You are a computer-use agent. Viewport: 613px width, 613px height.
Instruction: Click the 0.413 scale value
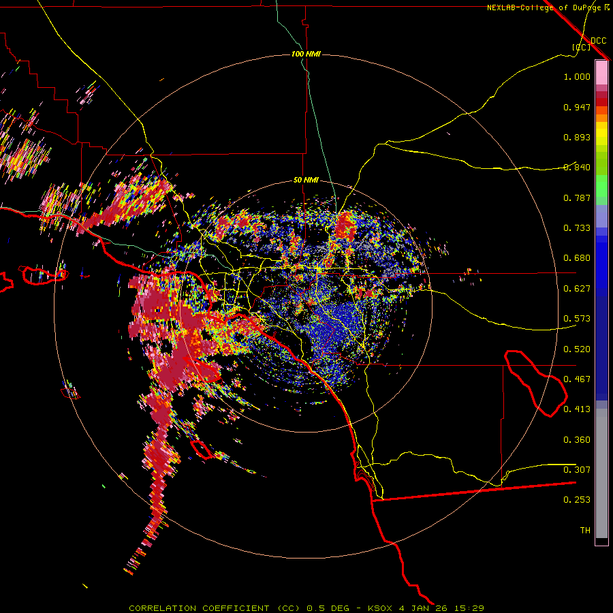[x=577, y=409]
